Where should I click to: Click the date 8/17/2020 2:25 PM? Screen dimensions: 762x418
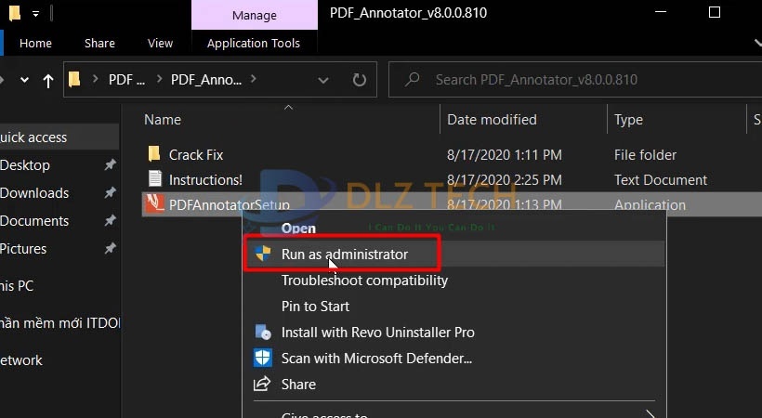(505, 180)
